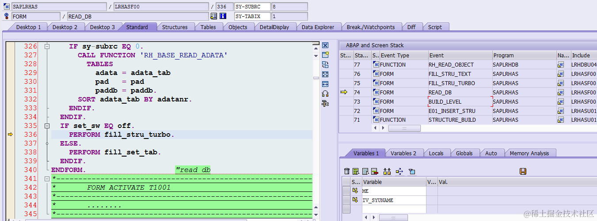This screenshot has width=597, height=221.
Task: Click line 336 breakpoint margin with arrow
Action: (11, 135)
